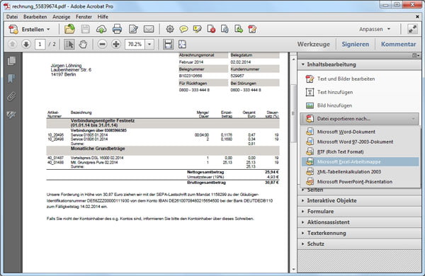Image resolution: width=425 pixels, height=276 pixels.
Task: Click the zoom in plus button
Action: click(116, 44)
